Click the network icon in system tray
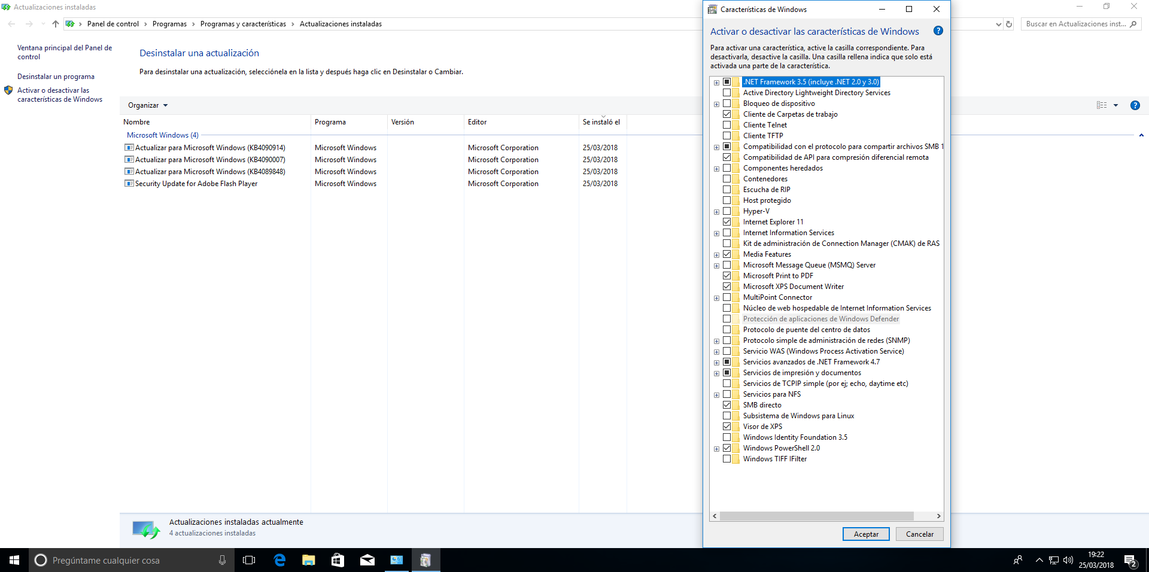This screenshot has height=572, width=1149. 1054,561
